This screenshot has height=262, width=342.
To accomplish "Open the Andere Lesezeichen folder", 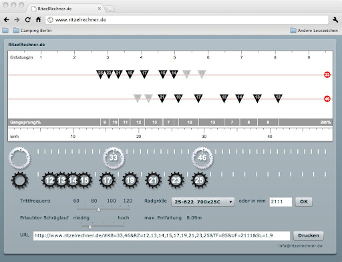I will [314, 31].
